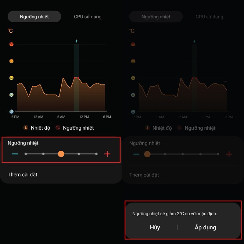The image size is (244, 244).
Task: Click the left red angry face temperature icon
Action: pyautogui.click(x=11, y=44)
